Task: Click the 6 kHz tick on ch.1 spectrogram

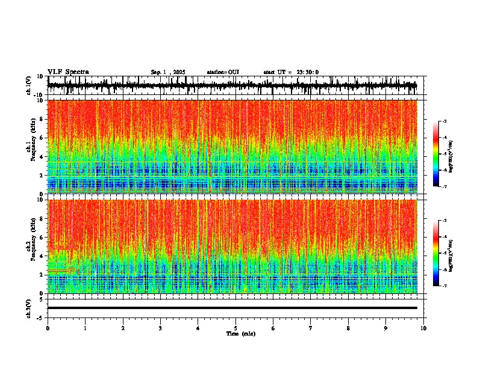Action: [x=42, y=138]
